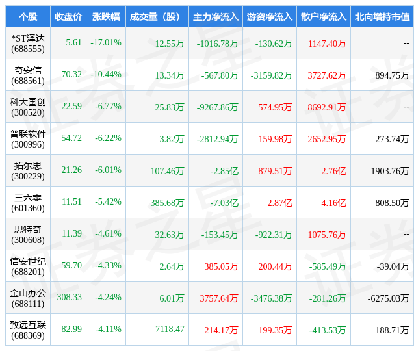Click closing price 5.61
This screenshot has height=351, width=414.
pos(73,42)
